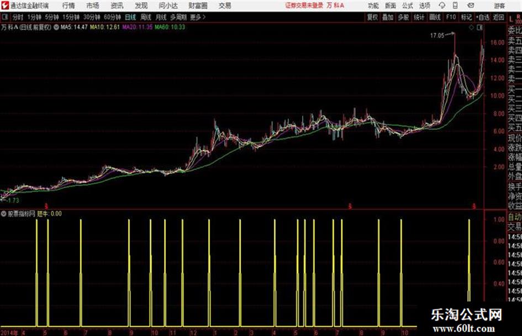
Task: Click the MA20: 11.35 label
Action: point(138,27)
